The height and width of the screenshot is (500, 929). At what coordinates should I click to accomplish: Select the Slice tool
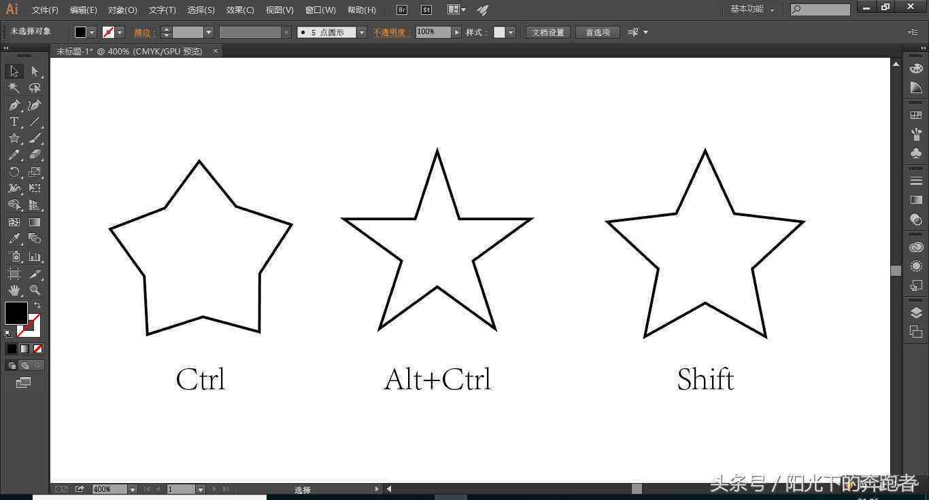pyautogui.click(x=35, y=274)
